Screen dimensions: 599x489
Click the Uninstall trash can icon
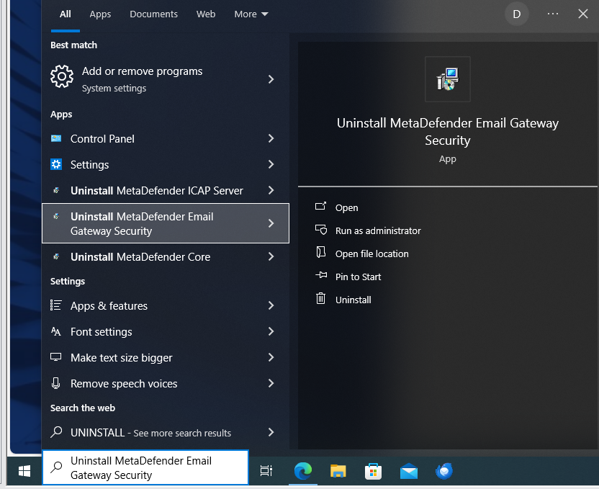[320, 298]
